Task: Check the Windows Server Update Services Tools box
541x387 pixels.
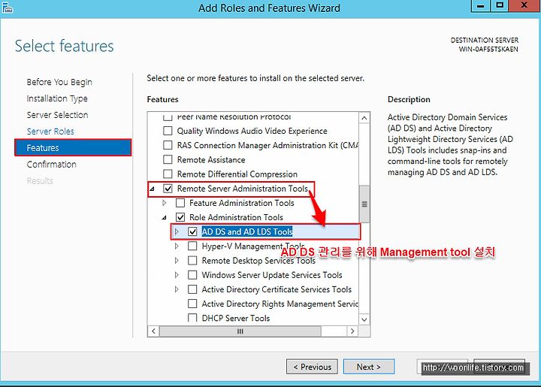Action: (192, 275)
